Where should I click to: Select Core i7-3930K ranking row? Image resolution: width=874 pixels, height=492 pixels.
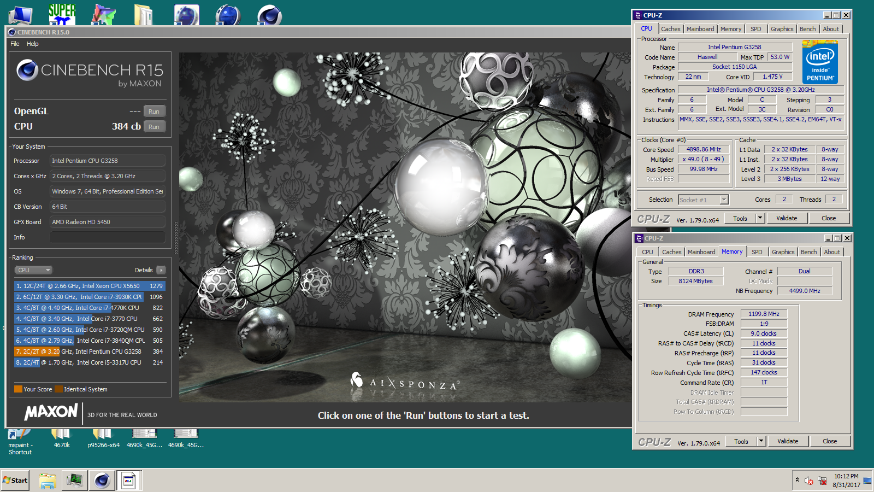pos(90,297)
